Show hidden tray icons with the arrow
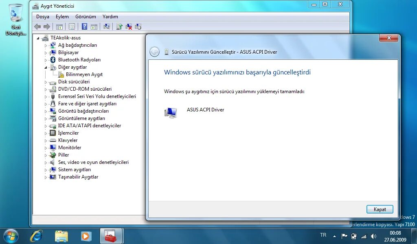417x244 pixels. 335,236
